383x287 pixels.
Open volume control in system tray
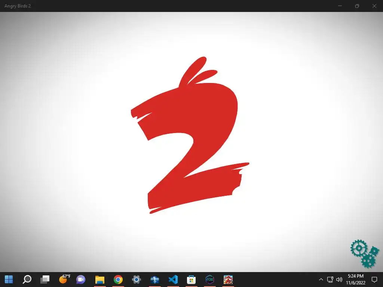click(339, 280)
